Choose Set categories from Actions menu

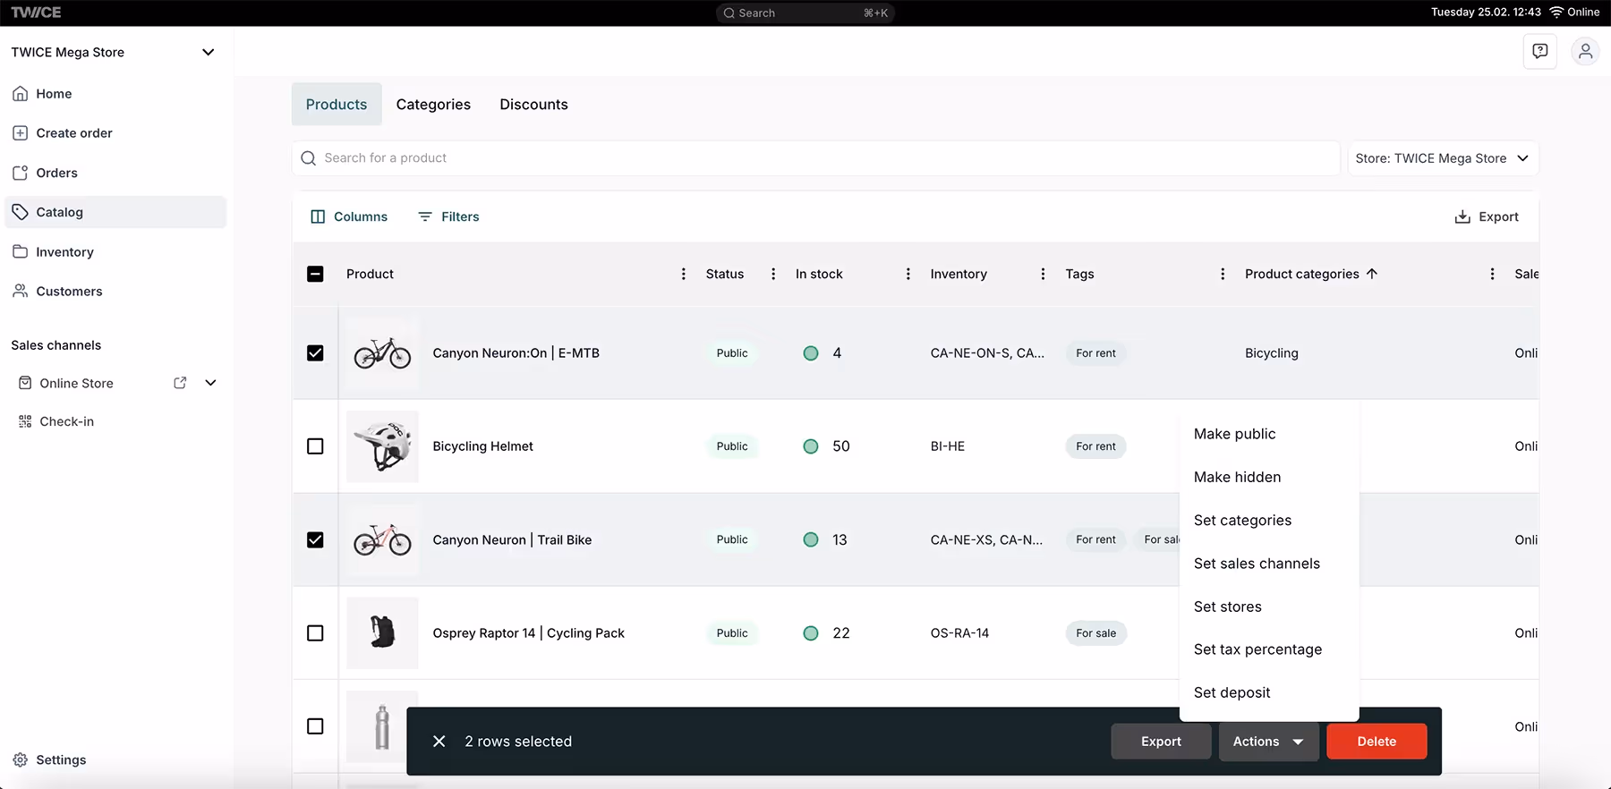tap(1269, 521)
